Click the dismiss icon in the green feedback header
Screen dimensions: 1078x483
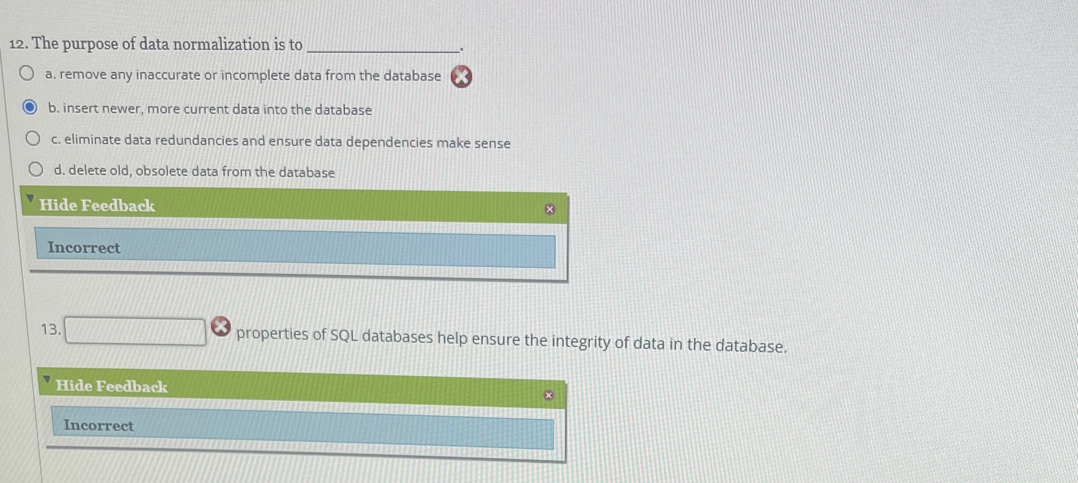tap(550, 210)
